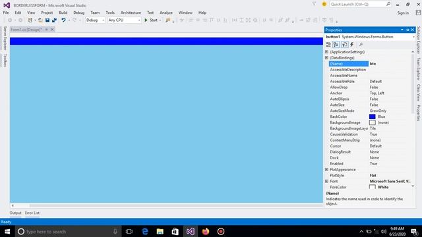422x237 pixels.
Task: Click the feedback smiley face icon
Action: (324, 5)
